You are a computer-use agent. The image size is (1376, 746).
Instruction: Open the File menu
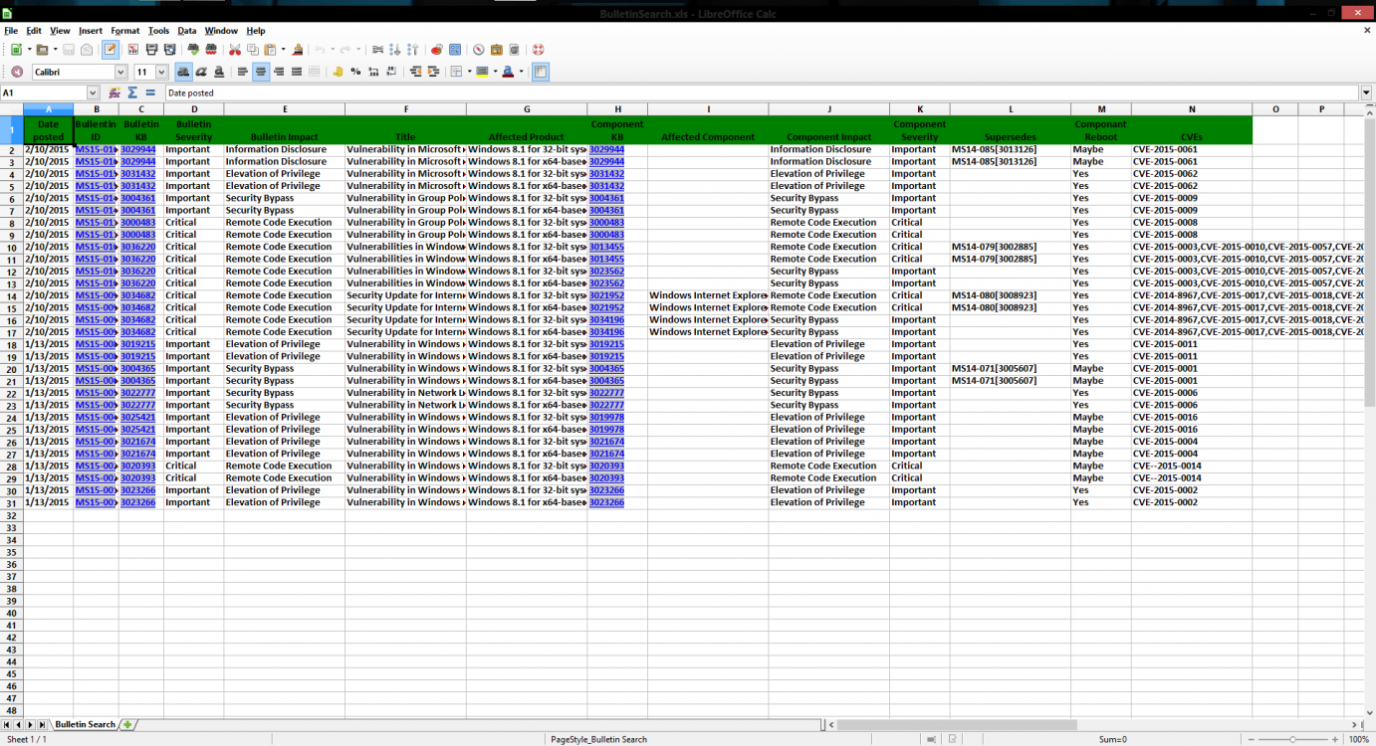click(x=11, y=31)
